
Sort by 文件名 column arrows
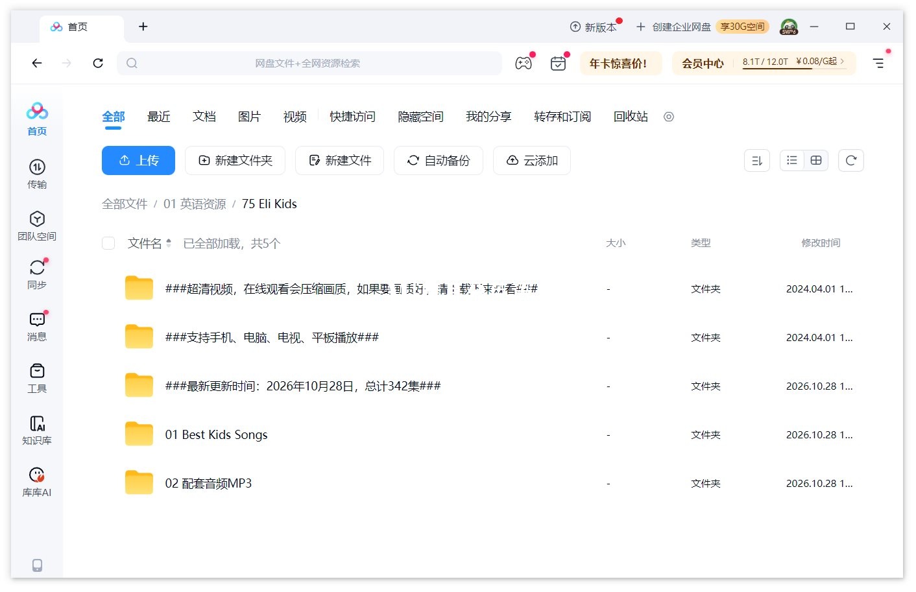coord(169,243)
